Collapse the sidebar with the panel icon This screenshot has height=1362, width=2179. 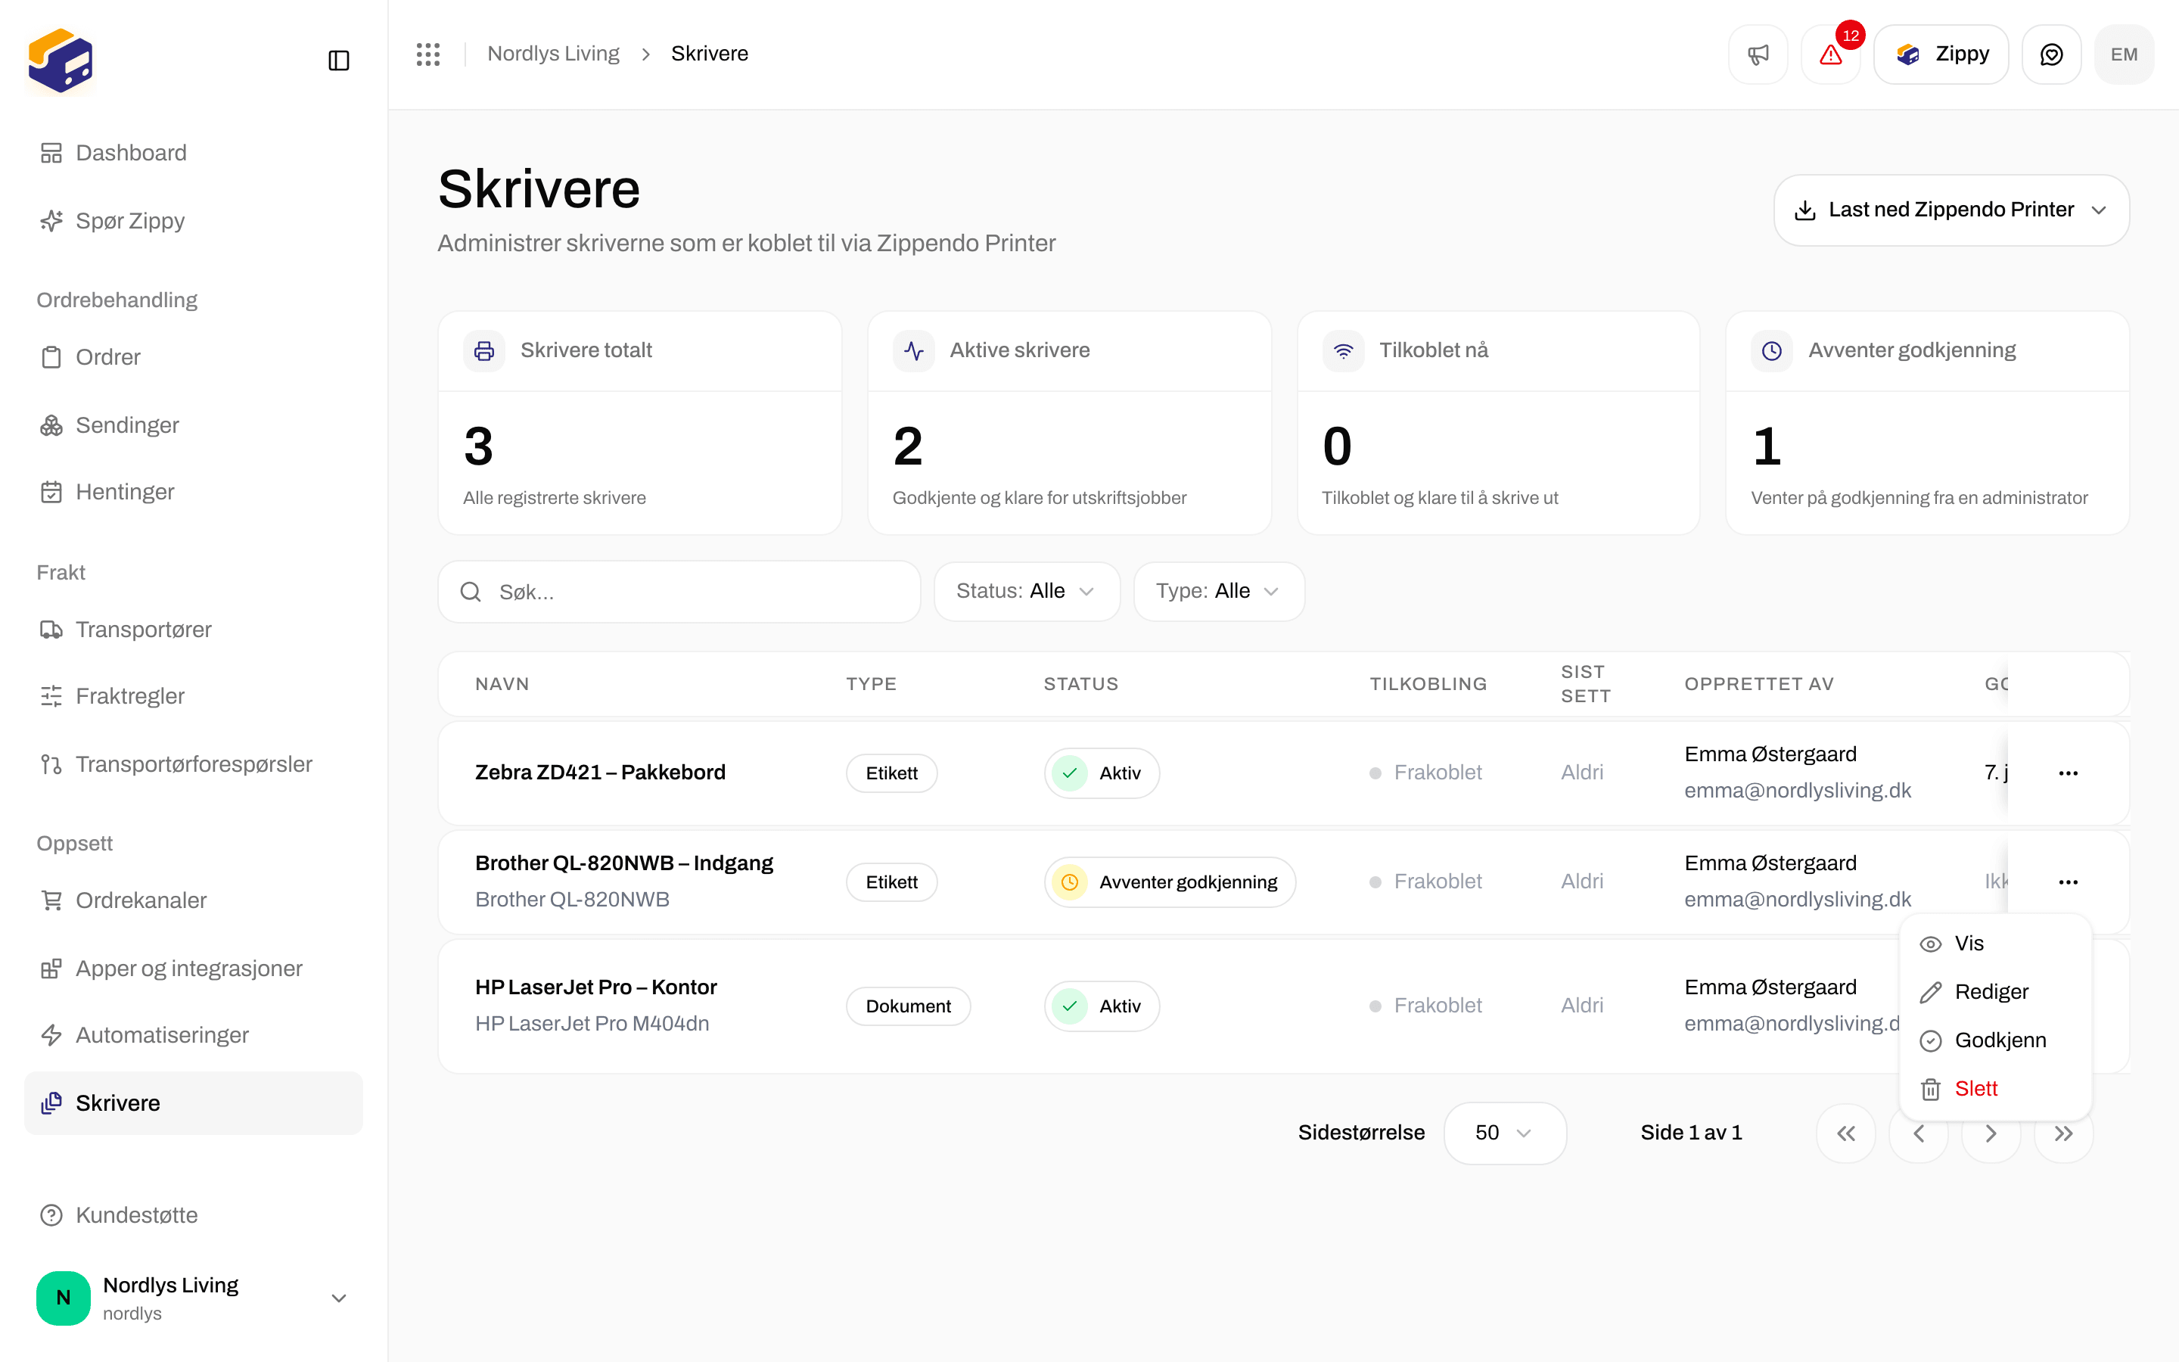[338, 61]
